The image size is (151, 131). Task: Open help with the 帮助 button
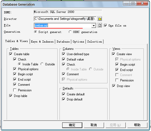[x=137, y=125]
